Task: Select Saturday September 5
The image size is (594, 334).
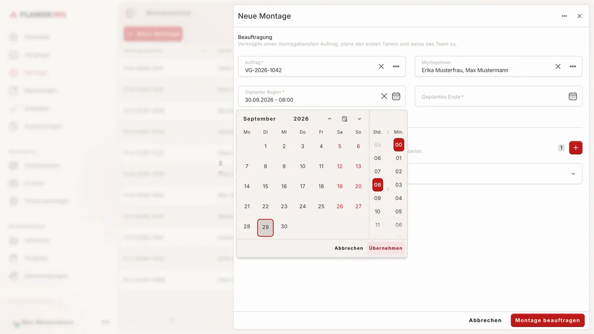Action: (340, 146)
